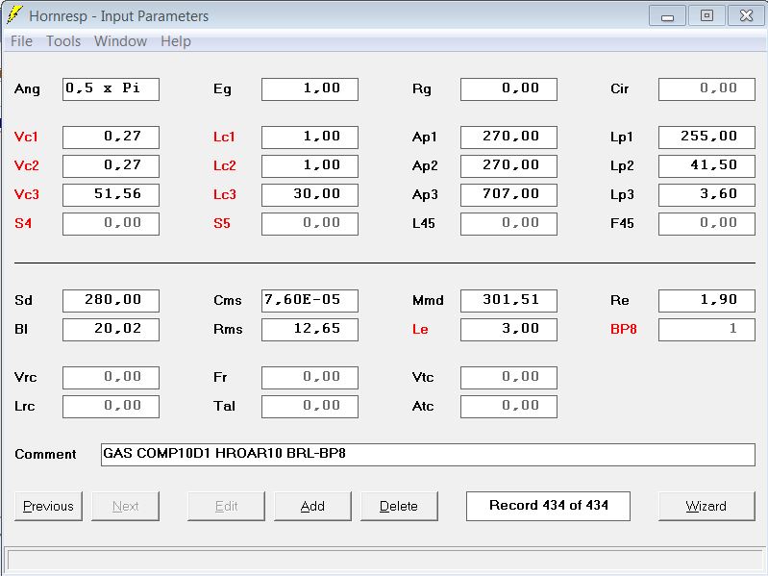768x576 pixels.
Task: Click the S5 input field
Action: tap(310, 224)
